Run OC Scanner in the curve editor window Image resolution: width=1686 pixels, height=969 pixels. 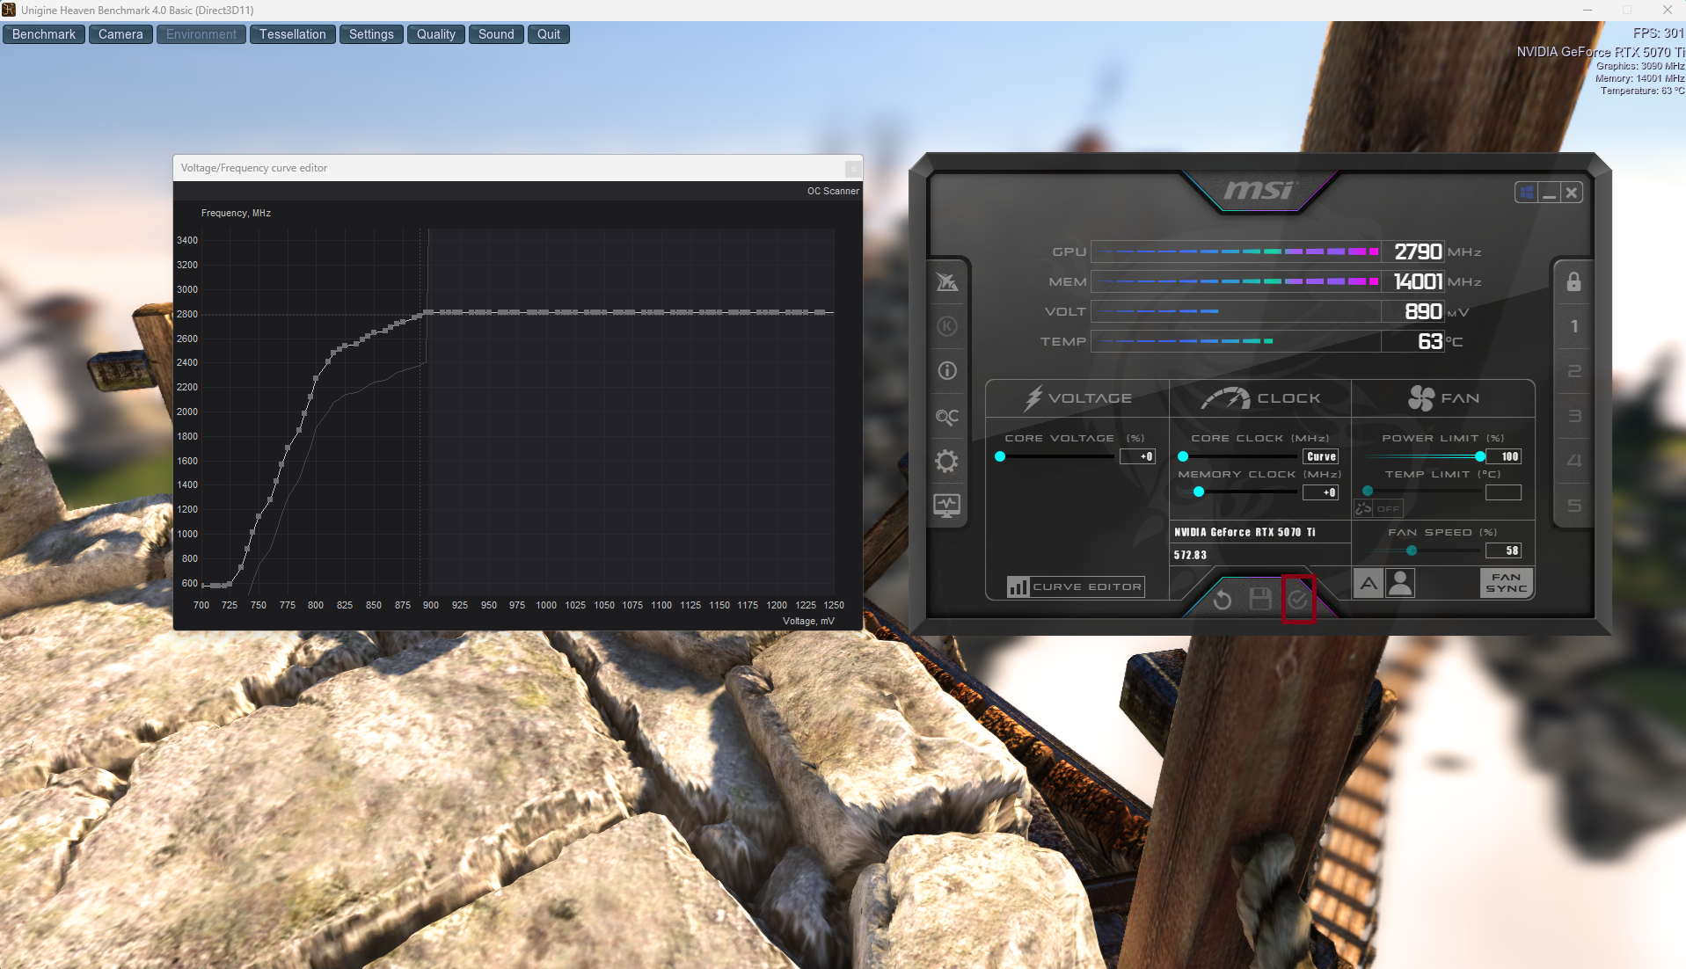(833, 191)
